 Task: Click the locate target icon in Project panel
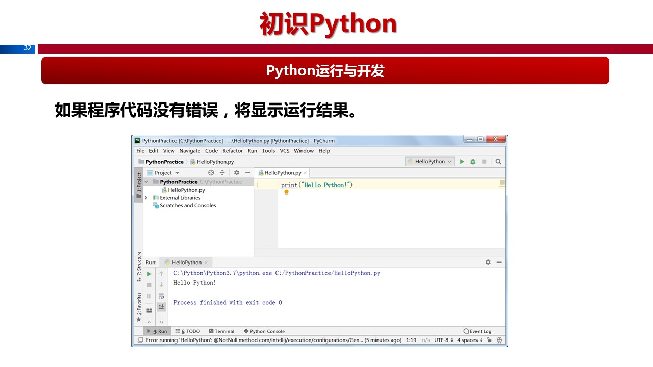click(211, 173)
